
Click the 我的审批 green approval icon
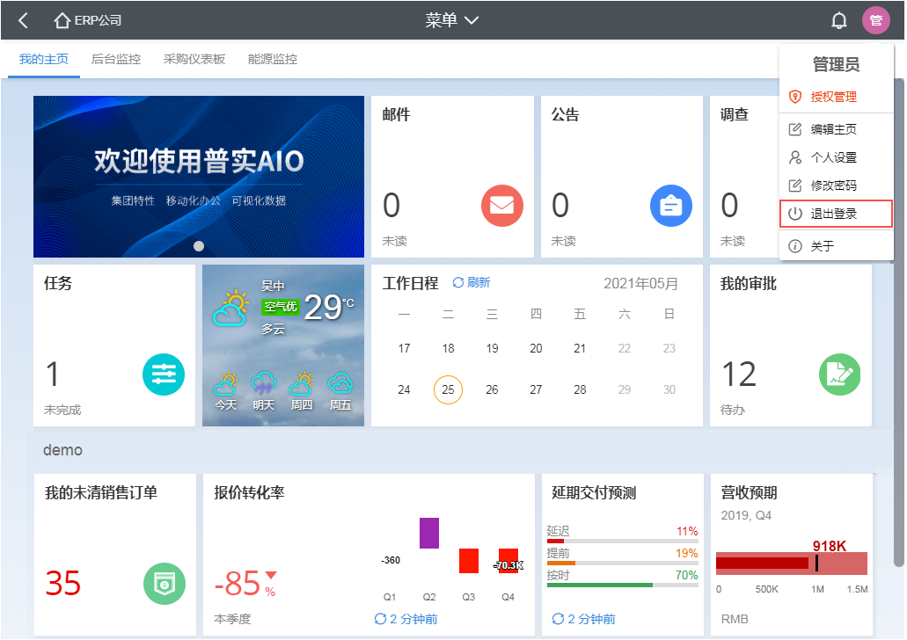pyautogui.click(x=839, y=375)
